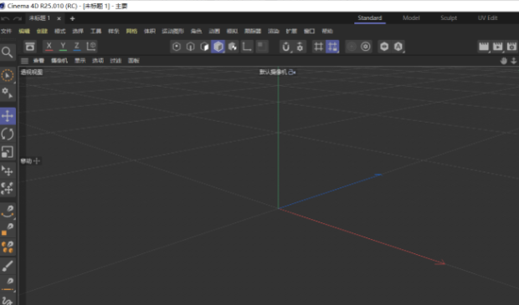The width and height of the screenshot is (519, 305).
Task: Click the undo arrow button
Action: [5, 18]
